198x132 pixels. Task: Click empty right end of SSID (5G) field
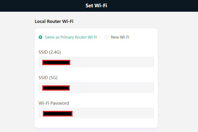[x=141, y=88]
